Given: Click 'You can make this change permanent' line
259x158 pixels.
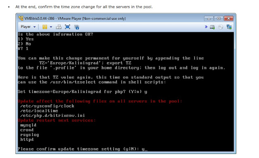Looking at the screenshot, I should 111,58.
